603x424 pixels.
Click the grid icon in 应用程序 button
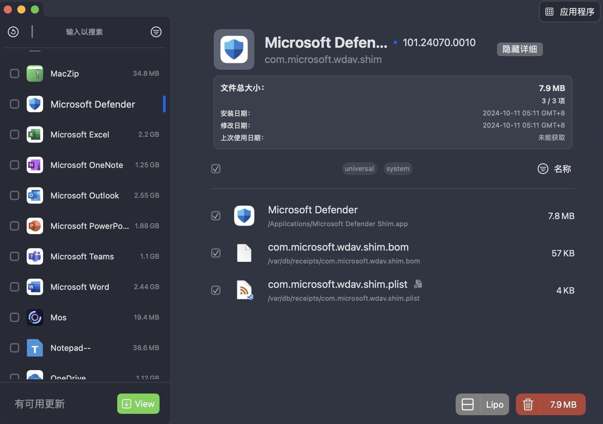(549, 12)
